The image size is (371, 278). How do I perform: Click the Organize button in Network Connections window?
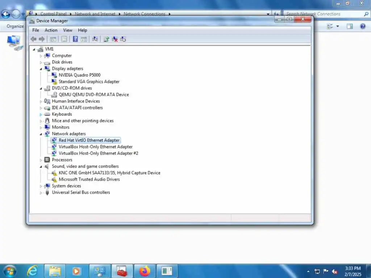point(15,26)
